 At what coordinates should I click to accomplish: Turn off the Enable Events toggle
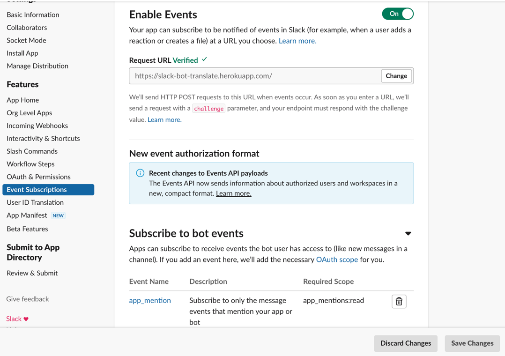398,14
